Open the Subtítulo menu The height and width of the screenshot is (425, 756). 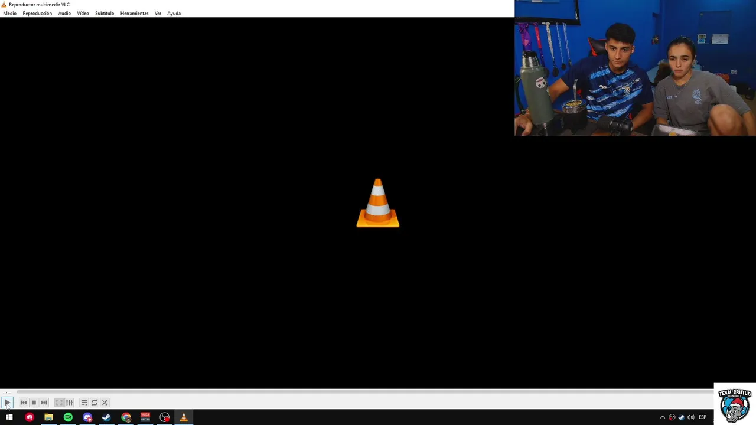tap(105, 13)
